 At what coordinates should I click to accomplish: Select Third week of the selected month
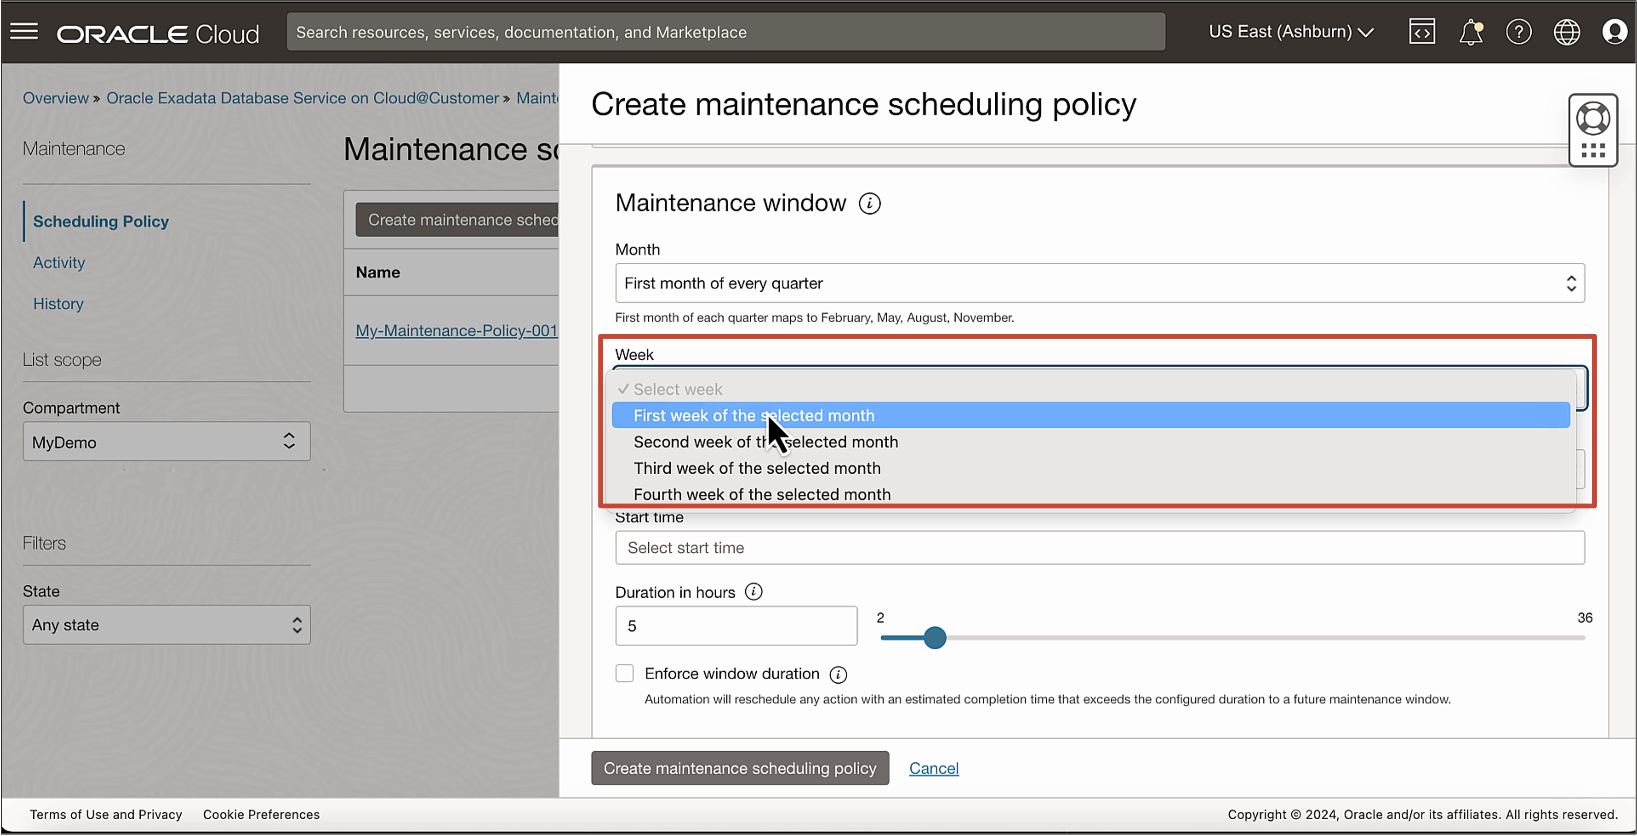pyautogui.click(x=757, y=468)
